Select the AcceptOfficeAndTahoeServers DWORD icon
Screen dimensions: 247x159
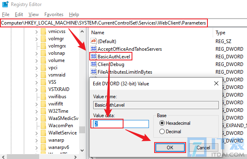tap(93, 49)
